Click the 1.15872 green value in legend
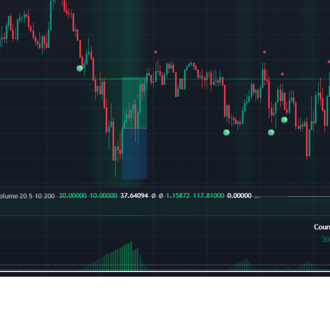Image resolution: width=330 pixels, height=330 pixels. point(178,196)
